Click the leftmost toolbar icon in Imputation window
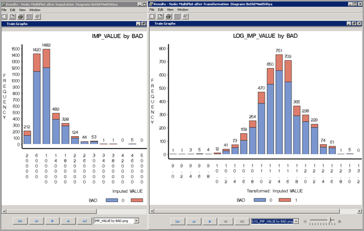The image size is (364, 231). coord(4,17)
